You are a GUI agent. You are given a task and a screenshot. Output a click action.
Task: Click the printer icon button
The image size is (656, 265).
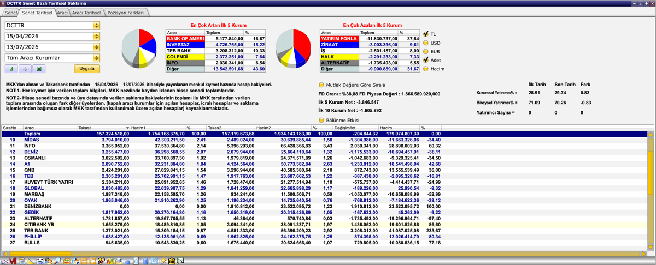coord(26,69)
